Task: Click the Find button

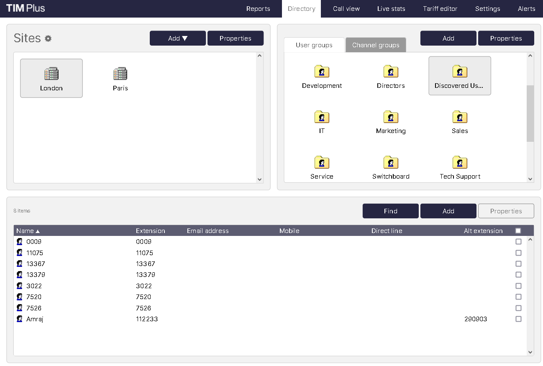Action: click(390, 211)
